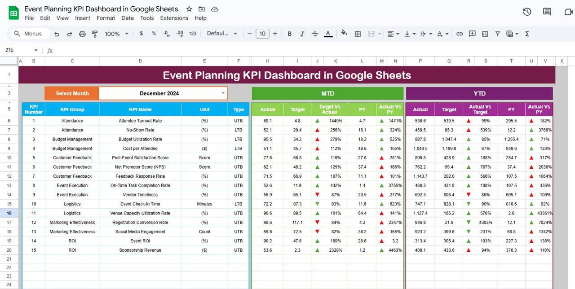
Task: Click the Redo arrow
Action: pos(70,34)
